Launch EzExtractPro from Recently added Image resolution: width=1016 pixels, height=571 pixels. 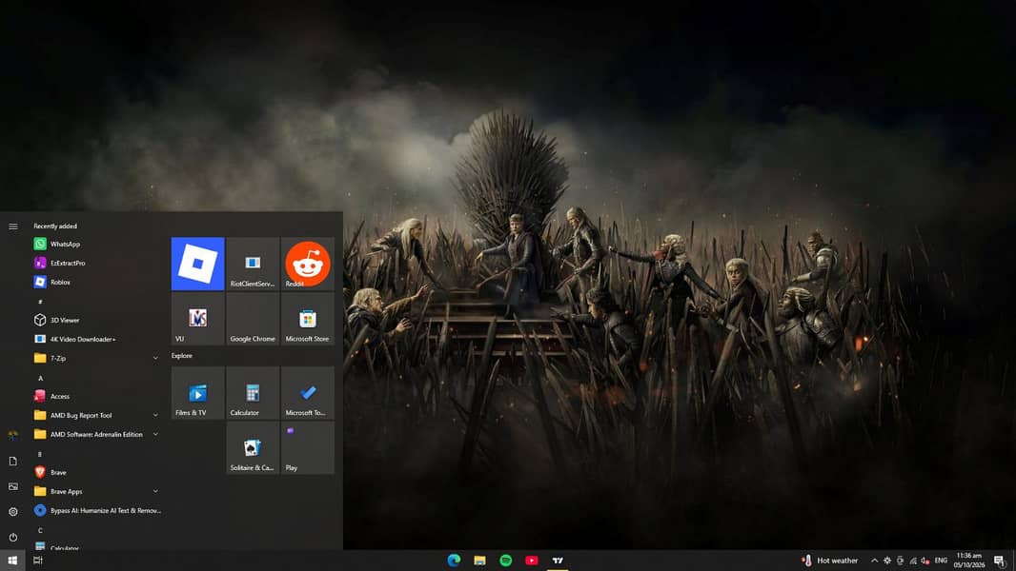pos(97,264)
